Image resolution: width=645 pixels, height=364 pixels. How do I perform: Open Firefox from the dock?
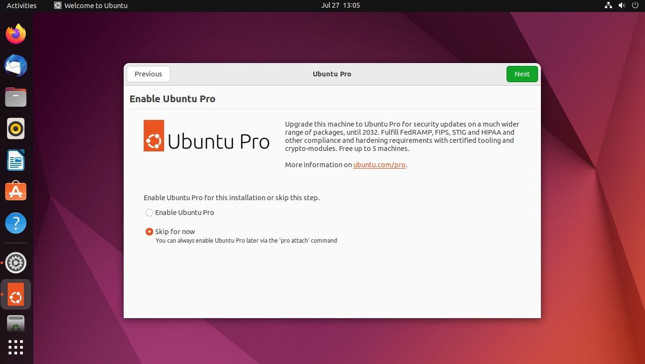pos(16,34)
